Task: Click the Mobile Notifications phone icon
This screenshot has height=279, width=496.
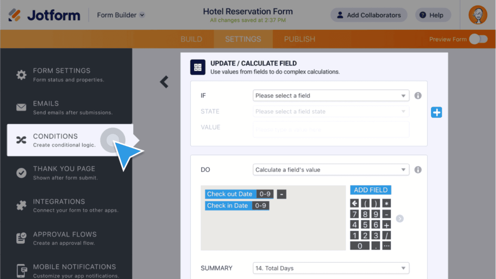Action: [x=21, y=270]
